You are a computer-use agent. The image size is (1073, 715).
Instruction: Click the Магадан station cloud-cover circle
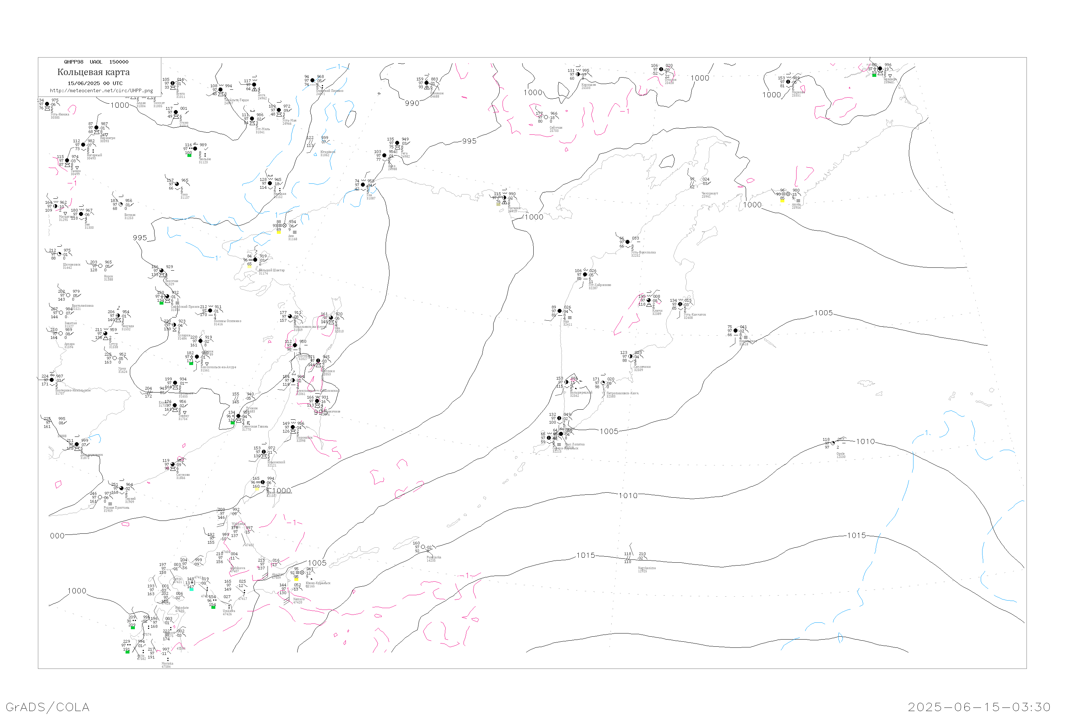[504, 198]
